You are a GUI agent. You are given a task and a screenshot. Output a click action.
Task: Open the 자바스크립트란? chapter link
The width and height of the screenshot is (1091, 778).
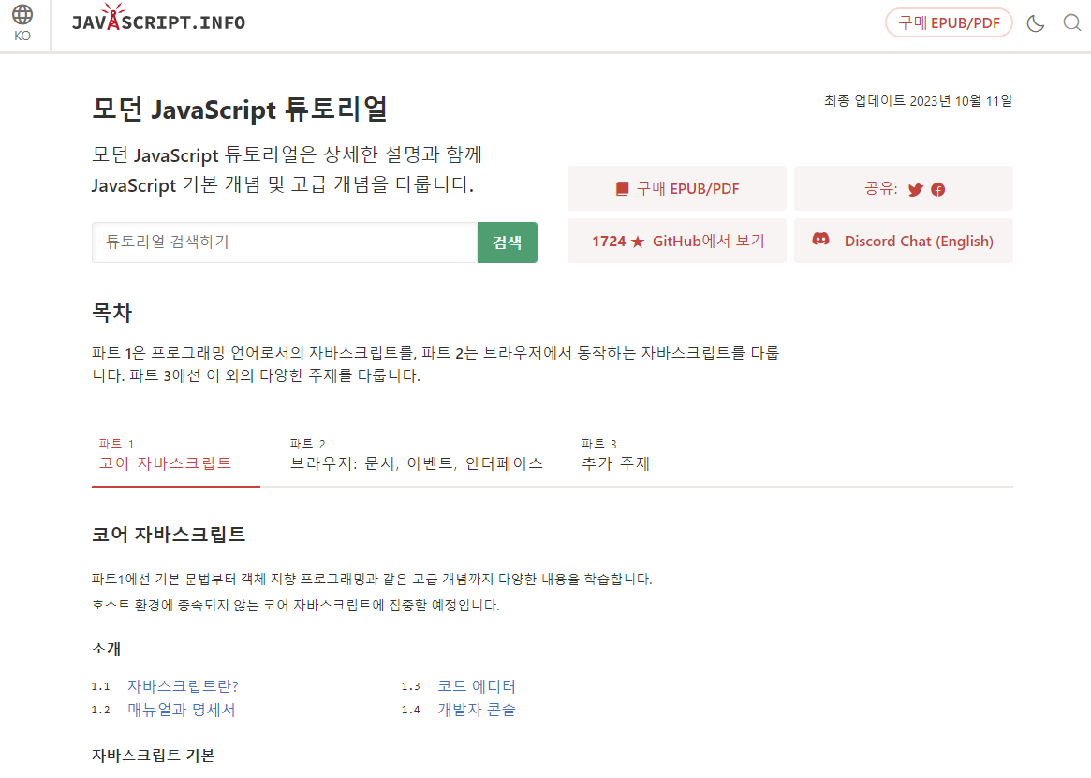coord(183,686)
